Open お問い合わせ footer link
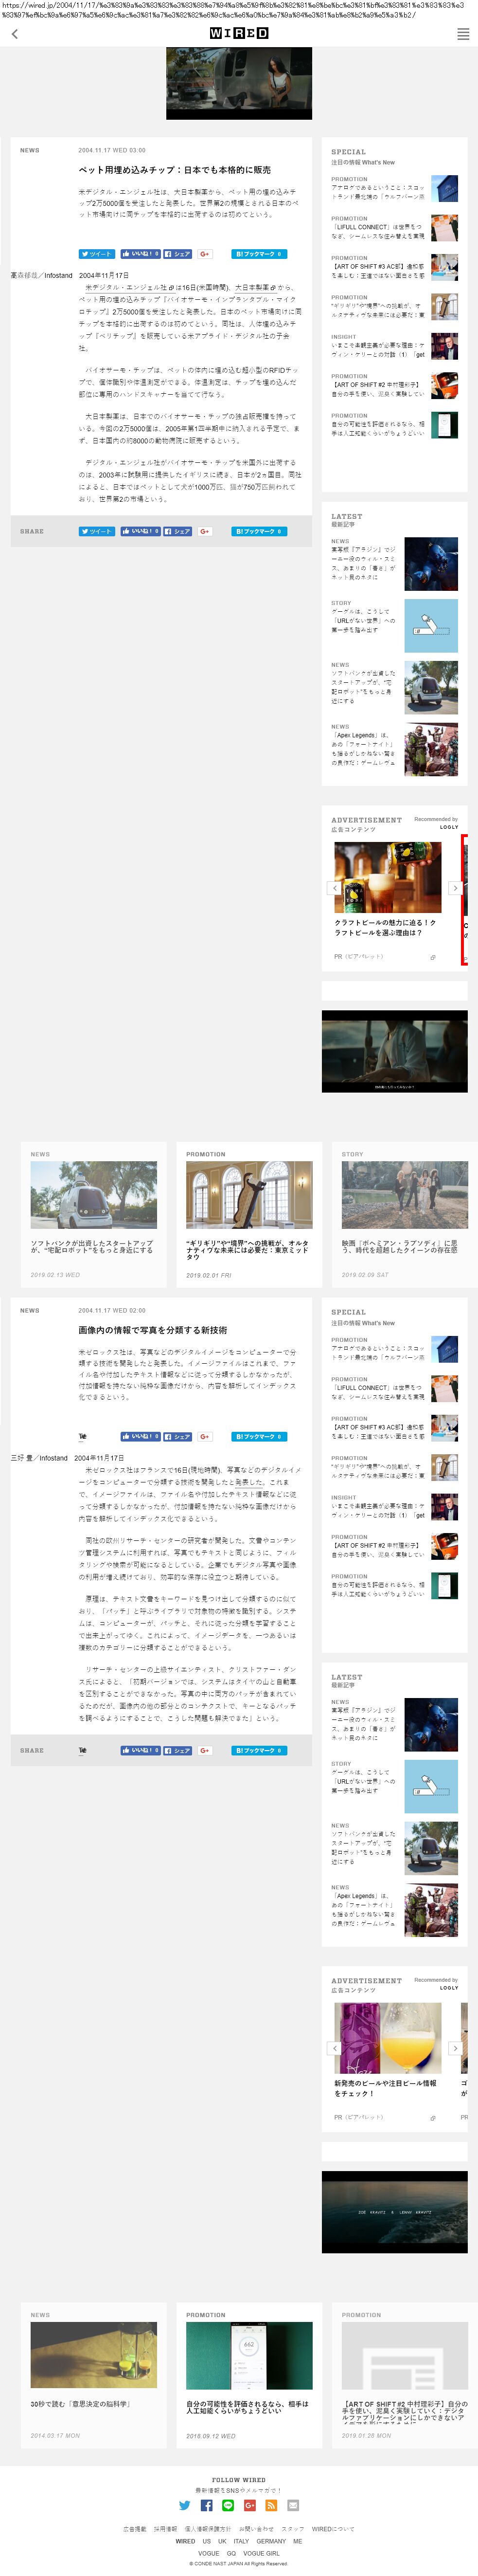478x2576 pixels. (256, 2529)
